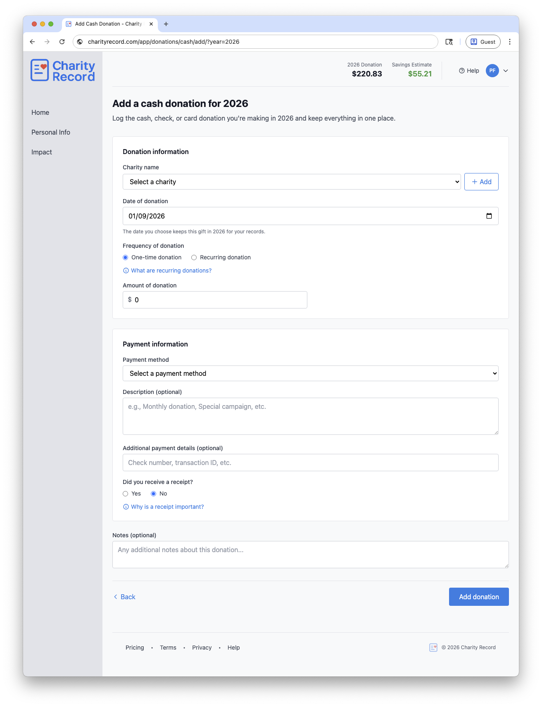The image size is (542, 707).
Task: Open 'What are recurring donations?' link
Action: click(171, 270)
